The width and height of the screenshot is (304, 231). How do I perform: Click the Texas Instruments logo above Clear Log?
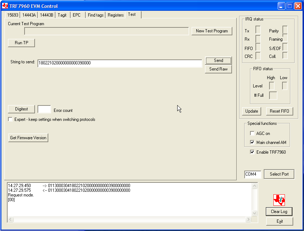pos(279,200)
